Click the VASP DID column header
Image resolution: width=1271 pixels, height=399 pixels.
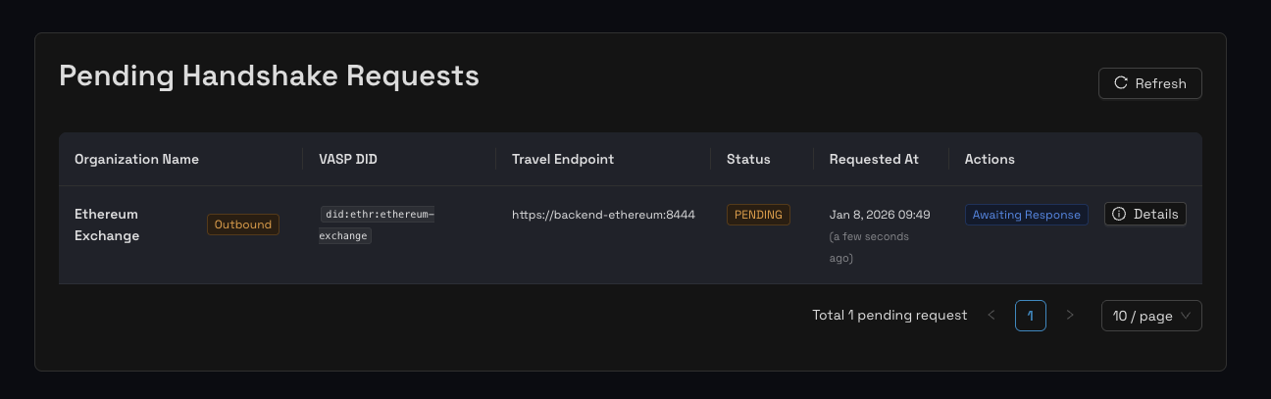[348, 159]
